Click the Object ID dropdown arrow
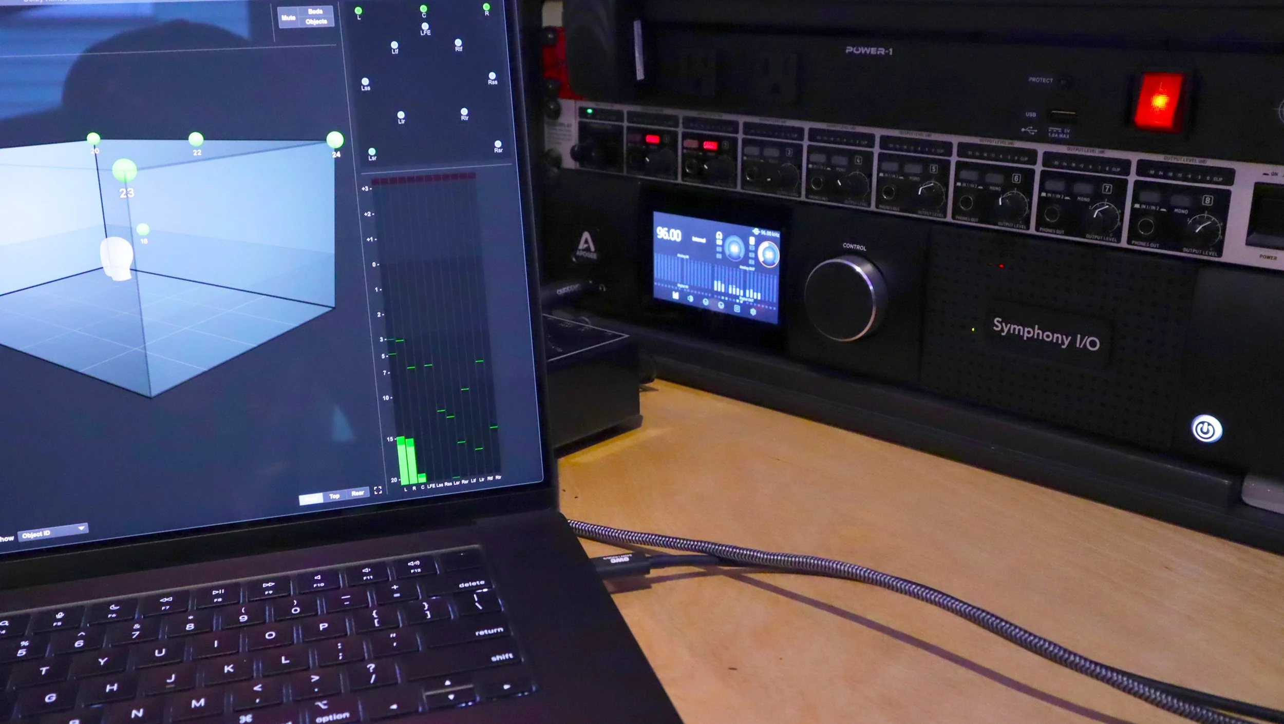 tap(81, 528)
